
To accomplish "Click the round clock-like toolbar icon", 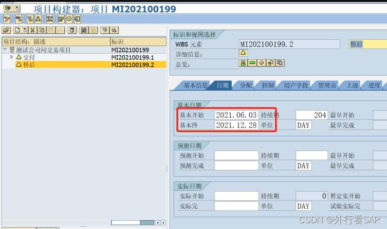I will (69, 19).
